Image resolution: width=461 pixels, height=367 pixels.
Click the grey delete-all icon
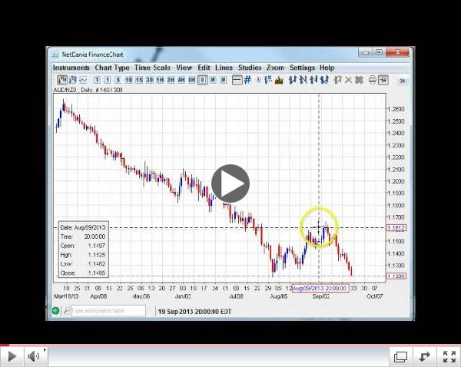[x=360, y=80]
